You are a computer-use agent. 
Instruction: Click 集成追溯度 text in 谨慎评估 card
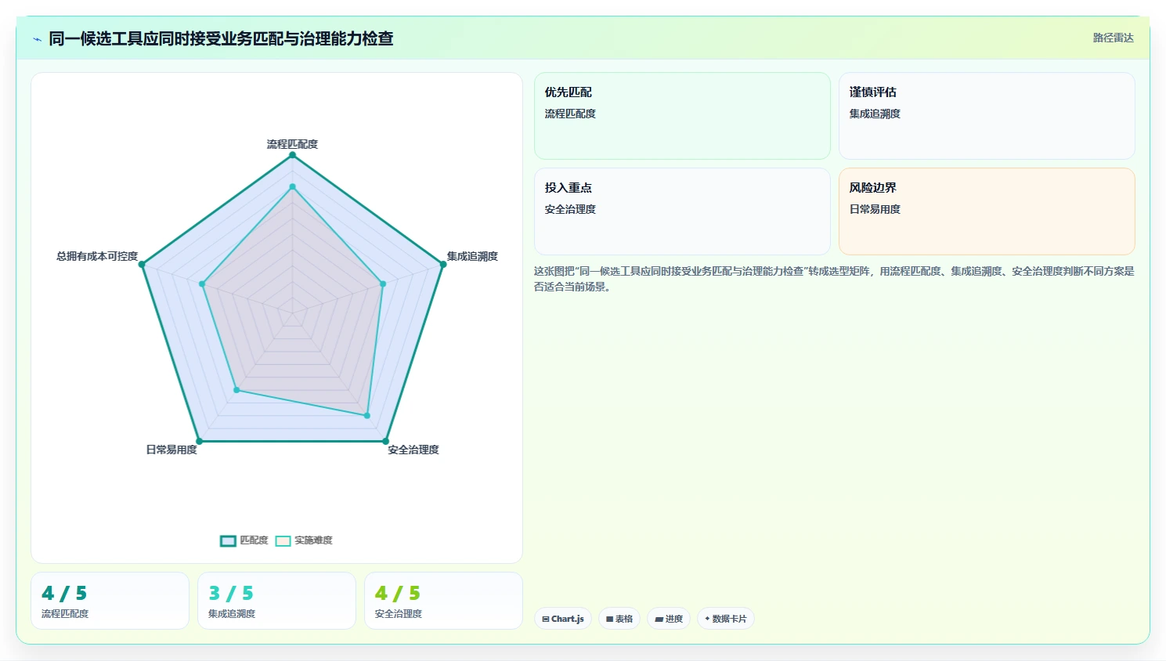tap(875, 114)
